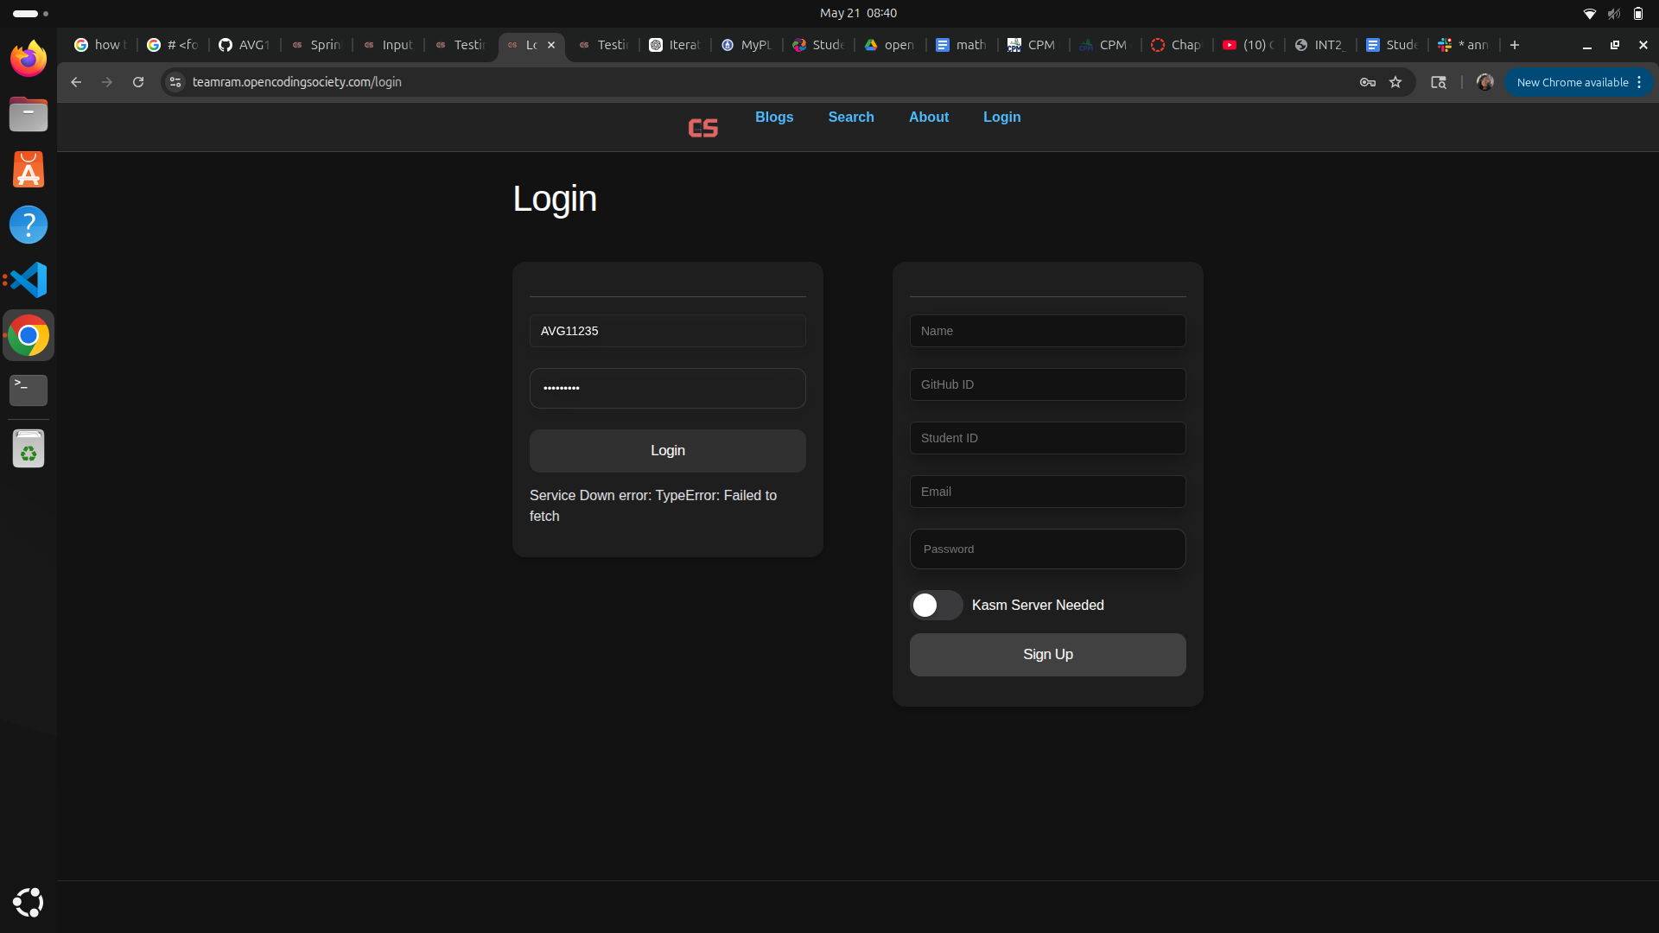Close the current Login tab
1659x933 pixels.
click(x=551, y=45)
